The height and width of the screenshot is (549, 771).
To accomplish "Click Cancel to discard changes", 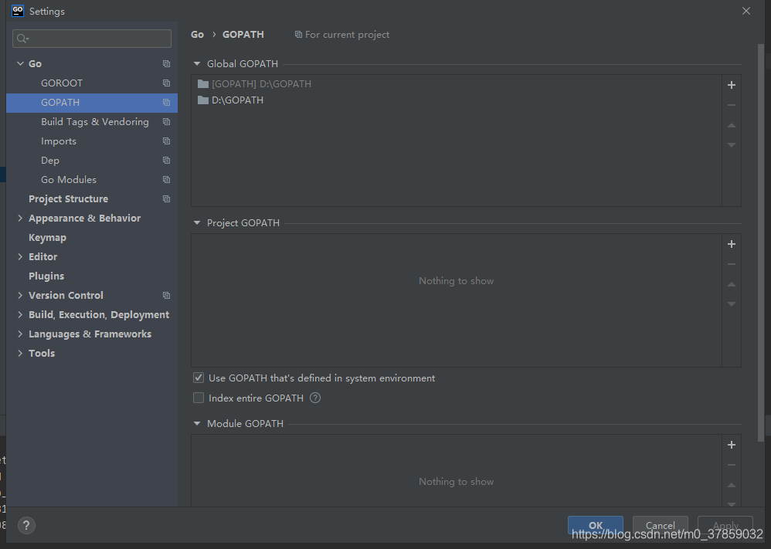I will tap(660, 525).
